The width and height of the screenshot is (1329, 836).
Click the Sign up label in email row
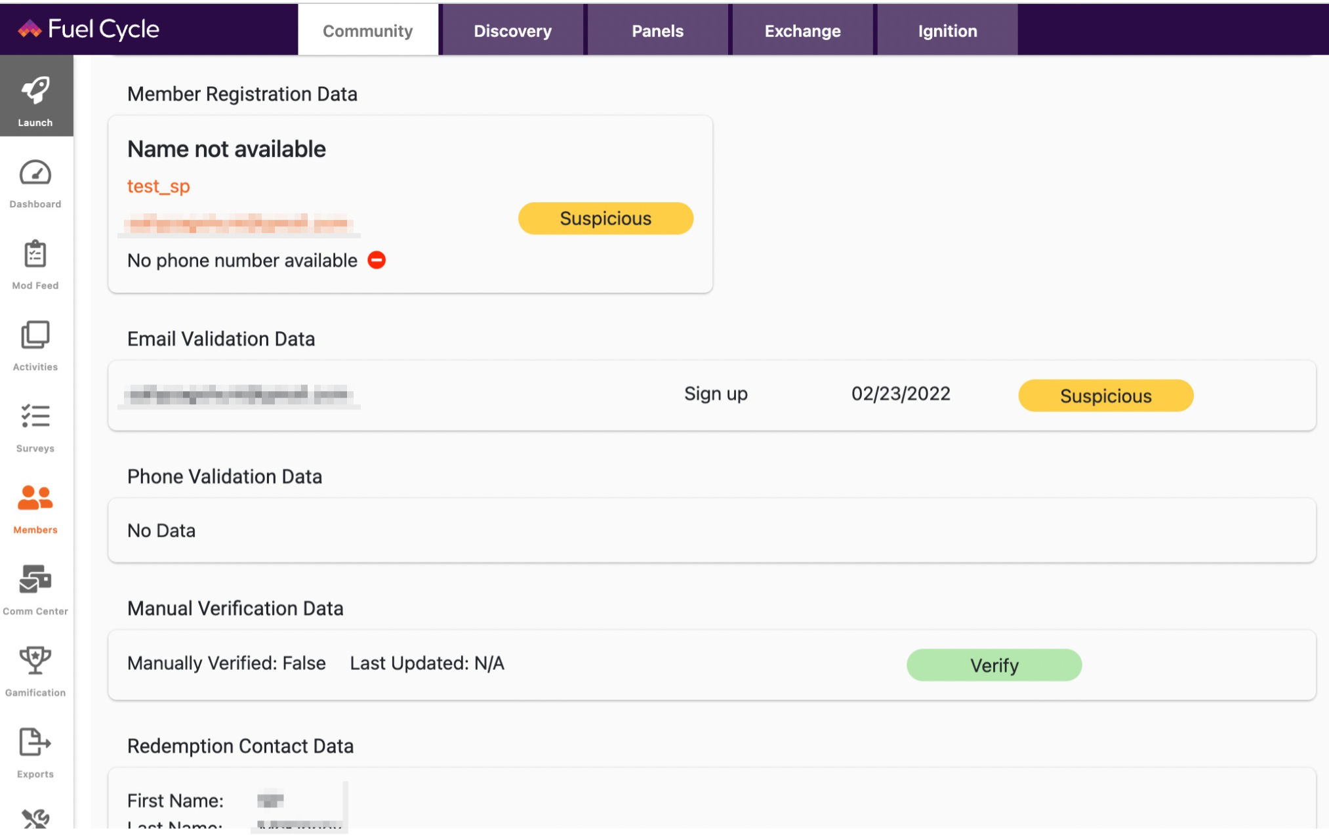(716, 394)
